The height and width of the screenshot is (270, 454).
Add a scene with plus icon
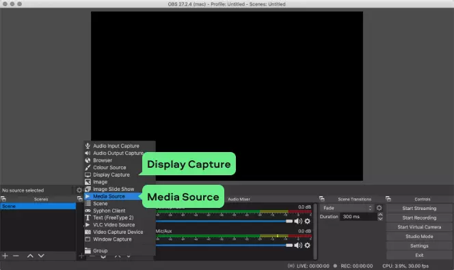pos(5,256)
